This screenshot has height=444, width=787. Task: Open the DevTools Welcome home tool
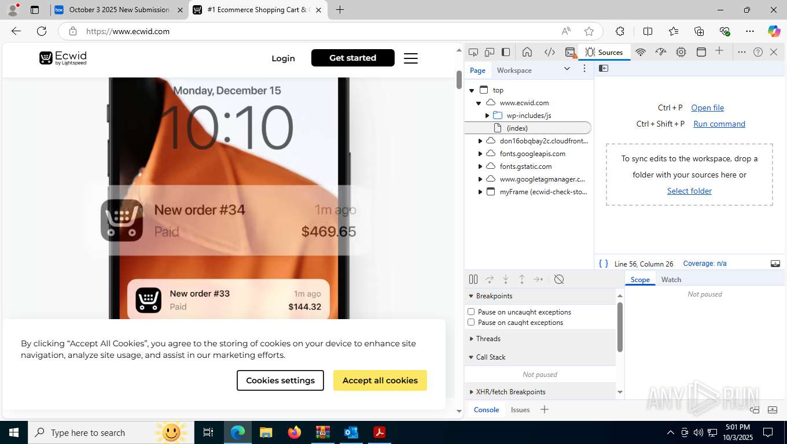pyautogui.click(x=527, y=52)
